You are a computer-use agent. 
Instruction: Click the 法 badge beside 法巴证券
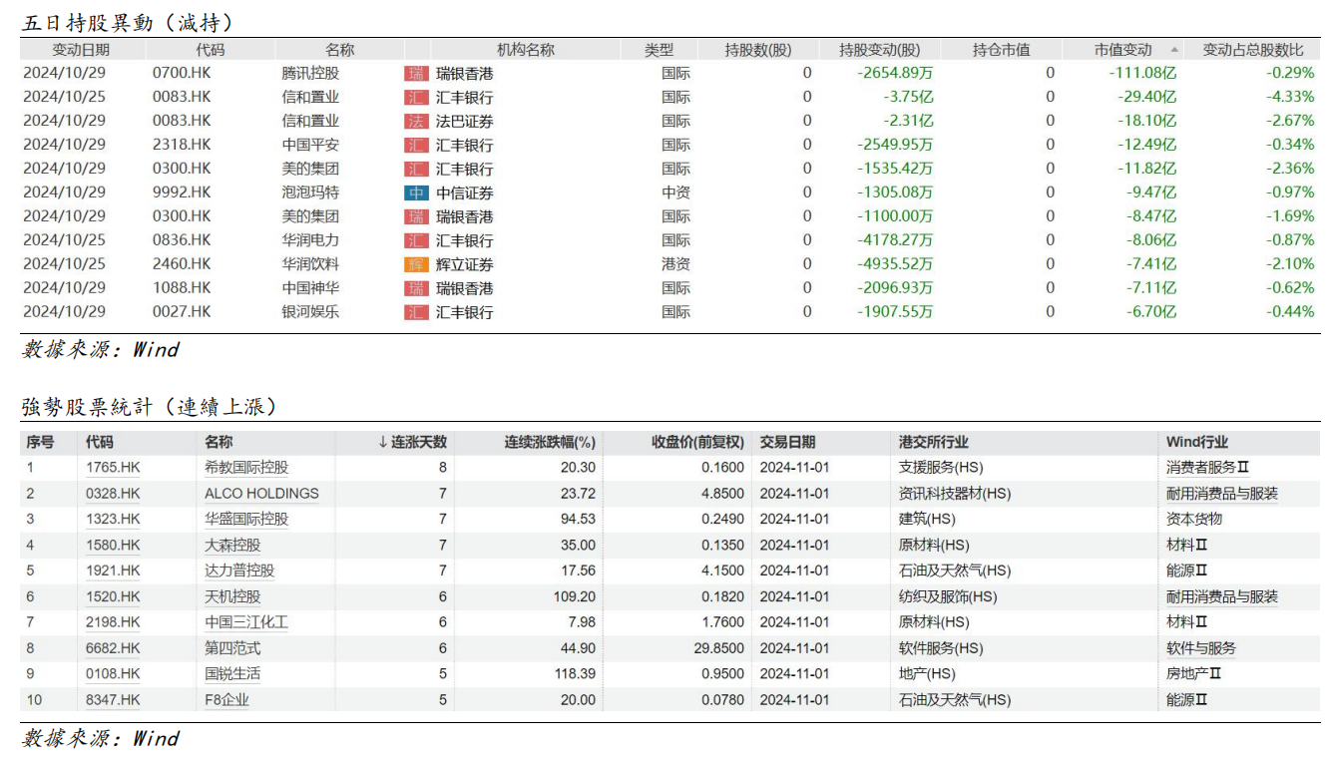(x=415, y=122)
